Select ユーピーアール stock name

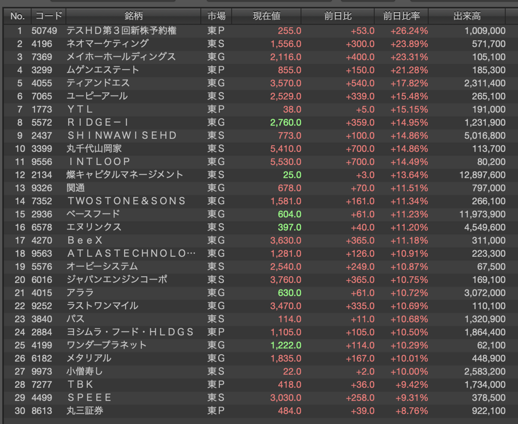click(97, 96)
